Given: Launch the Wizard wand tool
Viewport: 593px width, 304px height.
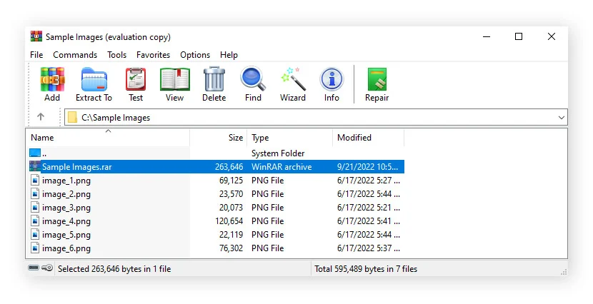Looking at the screenshot, I should pos(293,79).
